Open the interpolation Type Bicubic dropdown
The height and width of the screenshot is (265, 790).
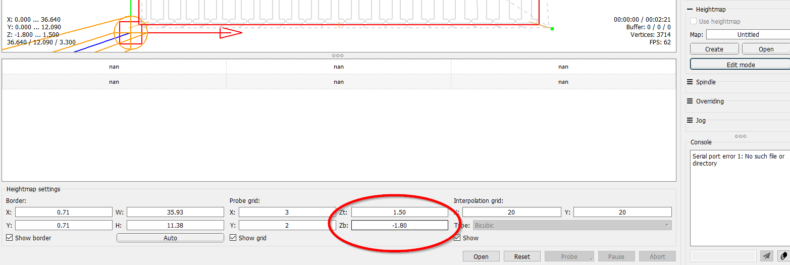573,225
